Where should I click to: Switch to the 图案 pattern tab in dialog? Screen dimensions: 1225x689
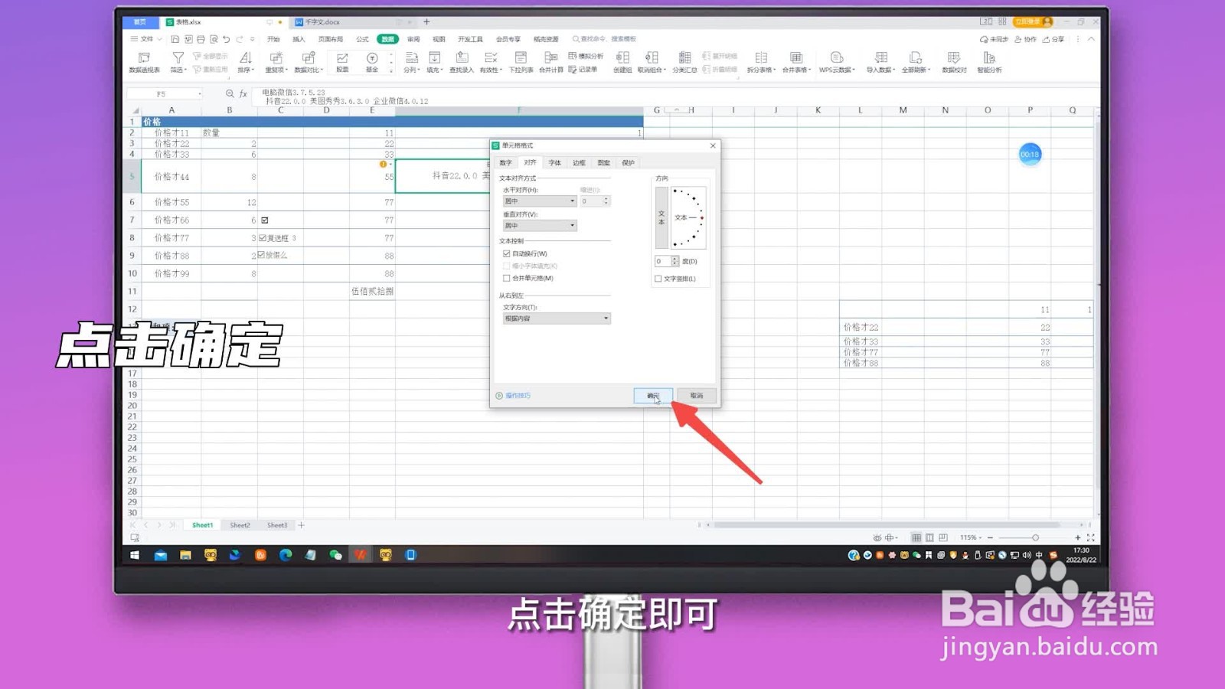click(603, 163)
